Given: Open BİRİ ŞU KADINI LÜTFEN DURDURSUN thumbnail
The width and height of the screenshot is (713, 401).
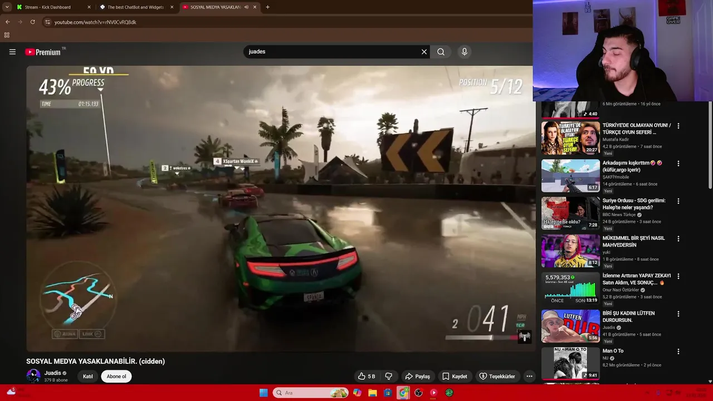Looking at the screenshot, I should click(x=570, y=326).
